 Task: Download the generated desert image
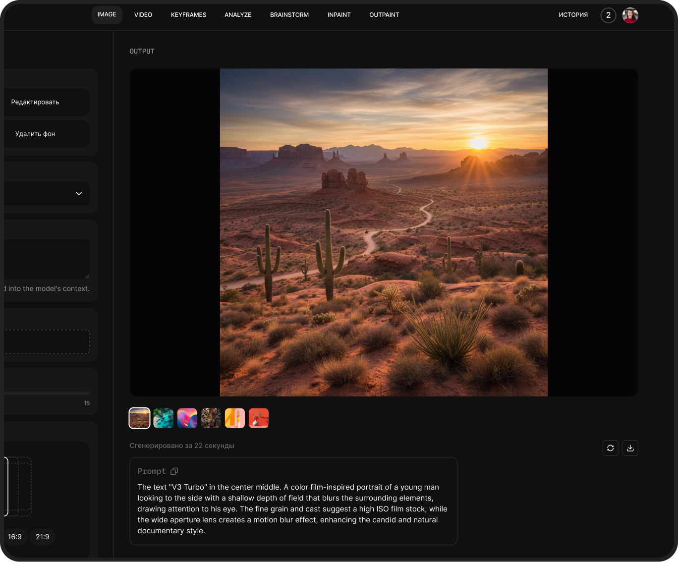pos(630,448)
